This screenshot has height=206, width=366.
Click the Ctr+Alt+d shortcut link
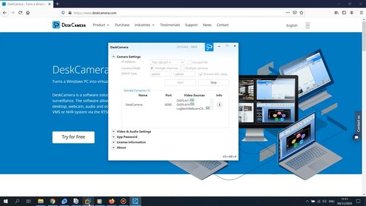tap(229, 156)
